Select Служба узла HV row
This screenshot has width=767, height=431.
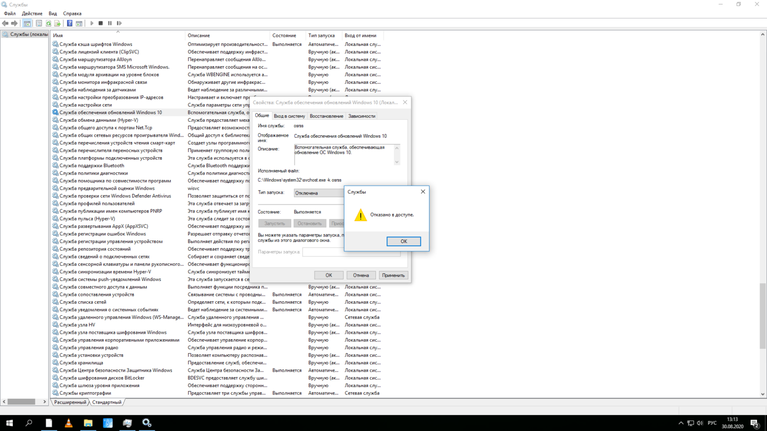click(x=217, y=325)
